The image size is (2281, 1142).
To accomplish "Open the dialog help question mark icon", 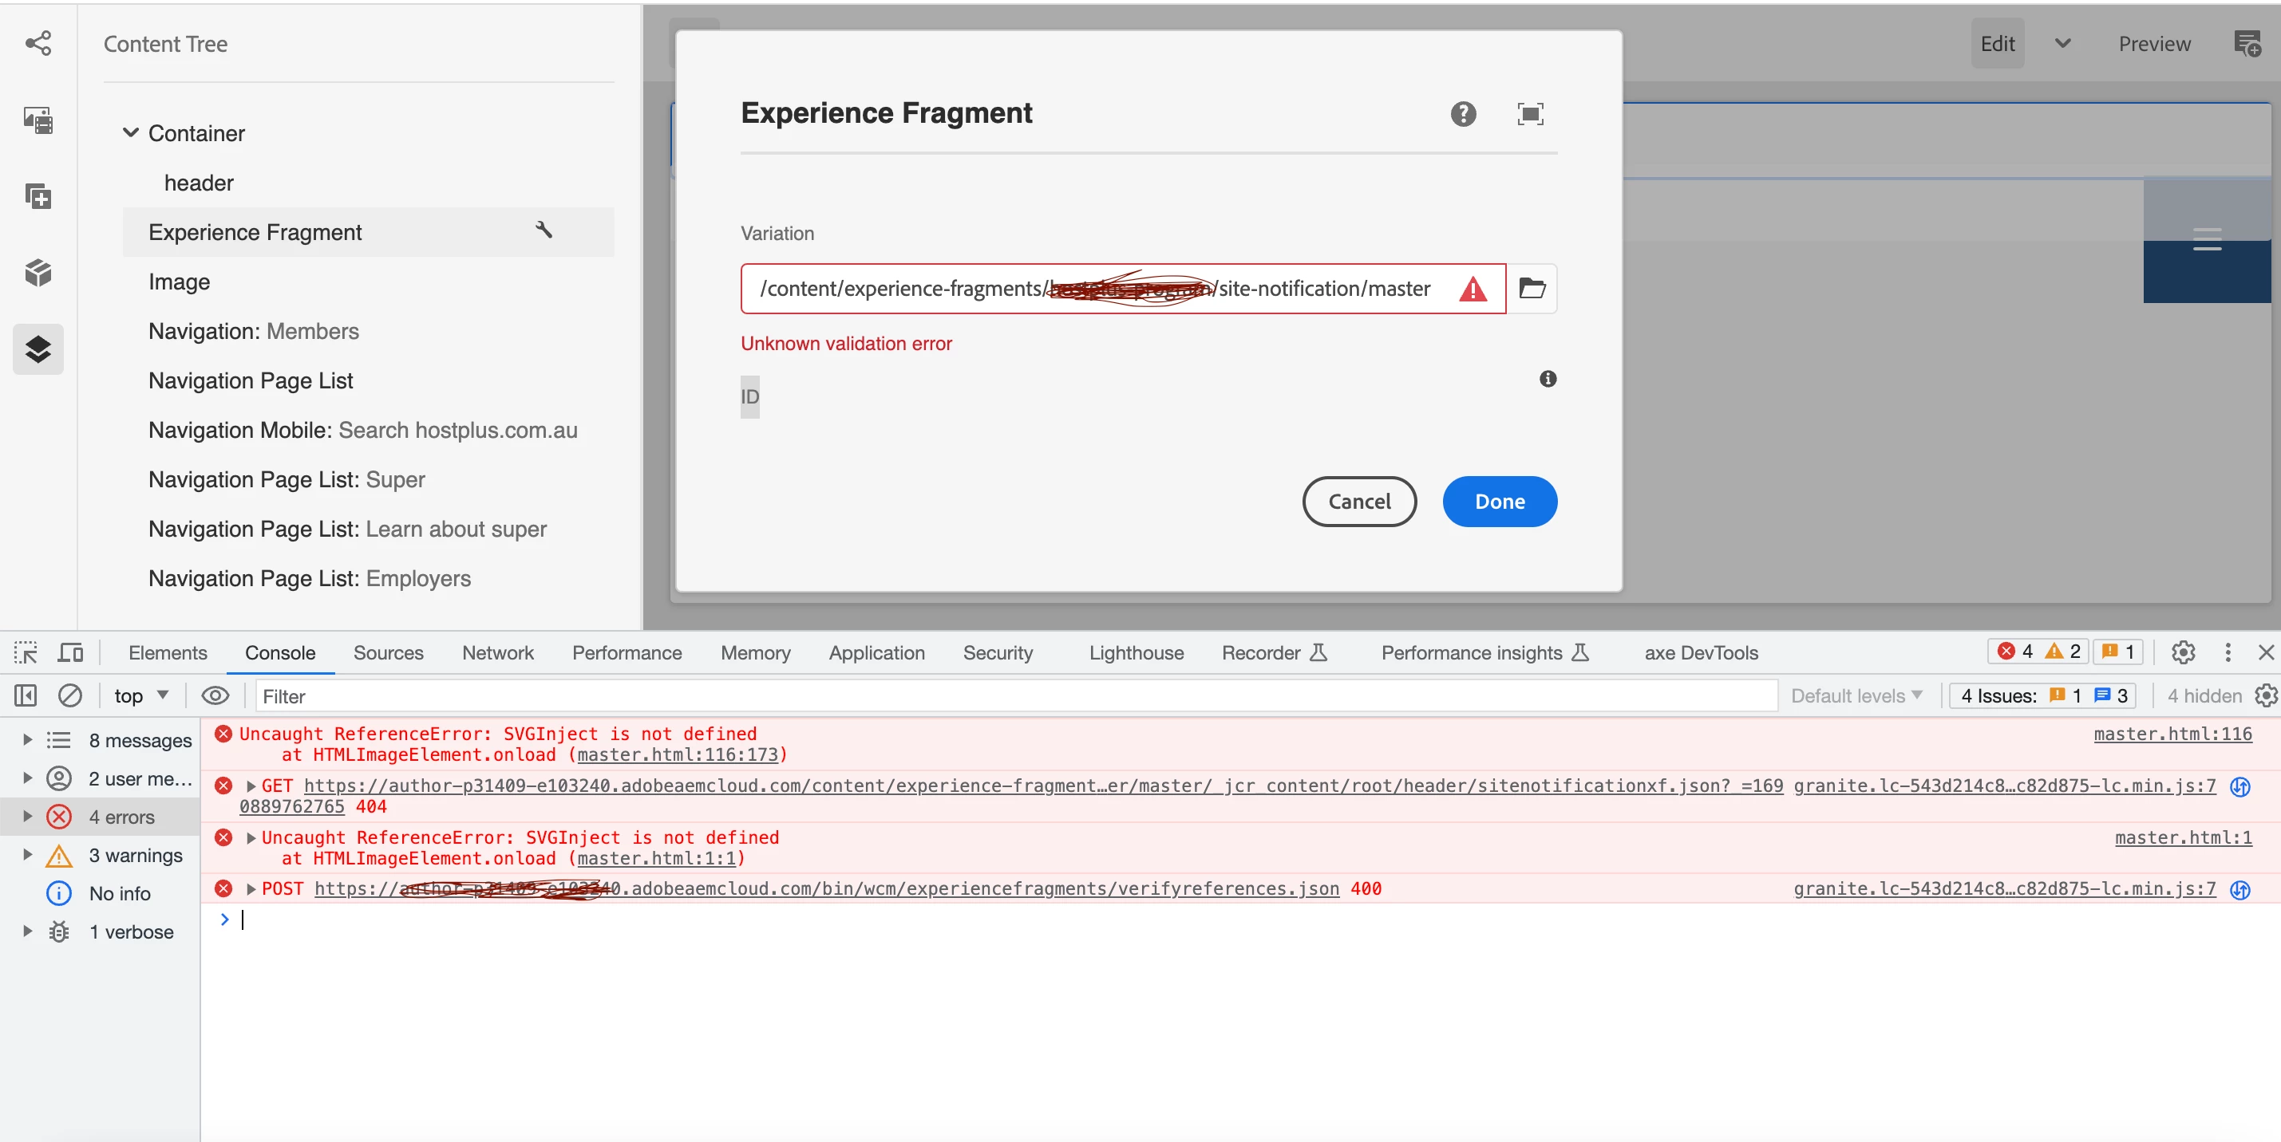I will [1463, 113].
